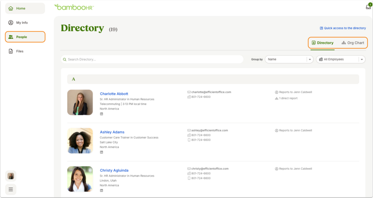Click Ashley's Reports to Jenn Caldwell
373x198 pixels.
tap(295, 131)
